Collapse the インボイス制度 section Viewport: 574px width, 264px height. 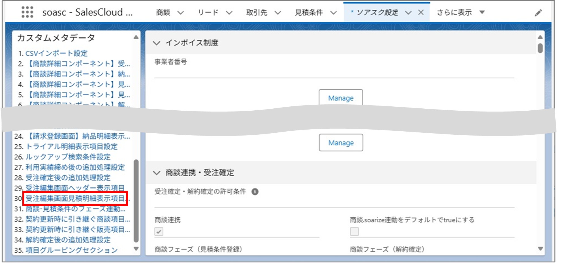tap(157, 44)
